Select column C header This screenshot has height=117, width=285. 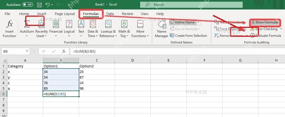pyautogui.click(x=97, y=60)
